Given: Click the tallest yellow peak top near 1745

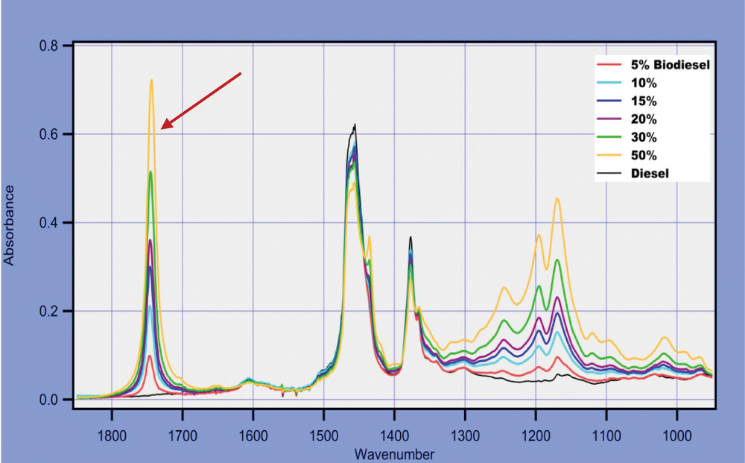Looking at the screenshot, I should click(151, 81).
